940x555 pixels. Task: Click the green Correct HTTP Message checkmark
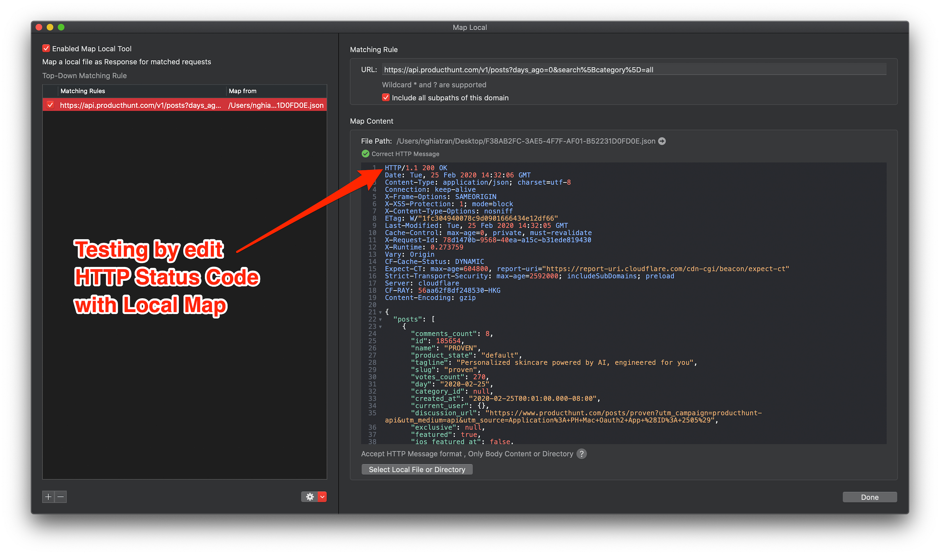pos(365,154)
